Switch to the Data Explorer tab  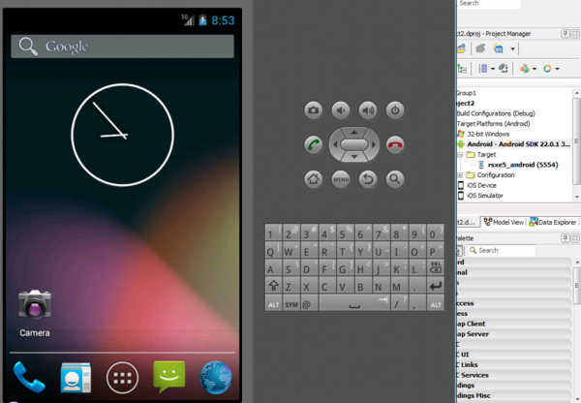tap(554, 222)
